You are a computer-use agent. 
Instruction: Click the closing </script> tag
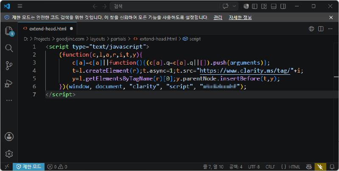tap(60, 94)
